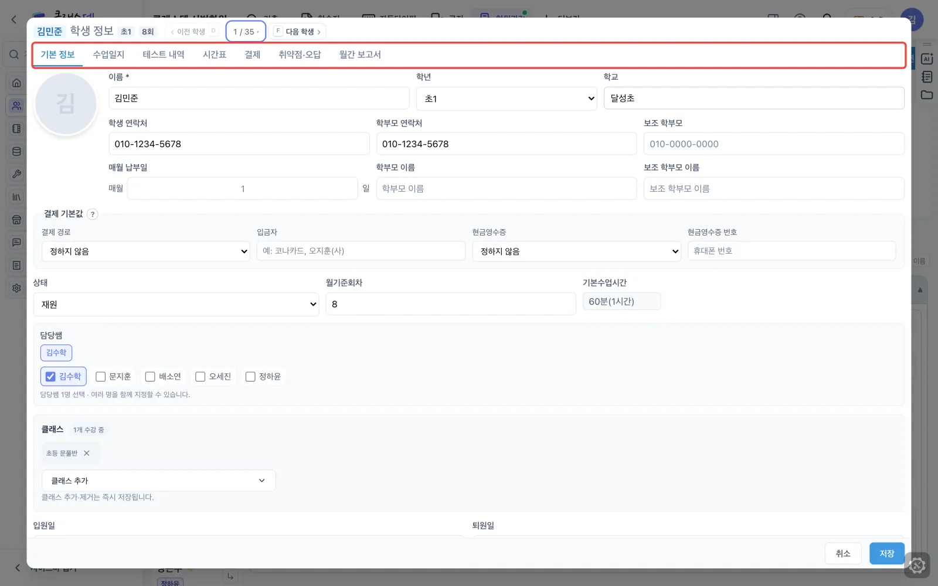Click the AI assistant icon on right edge
Viewport: 938px width, 586px height.
point(927,59)
